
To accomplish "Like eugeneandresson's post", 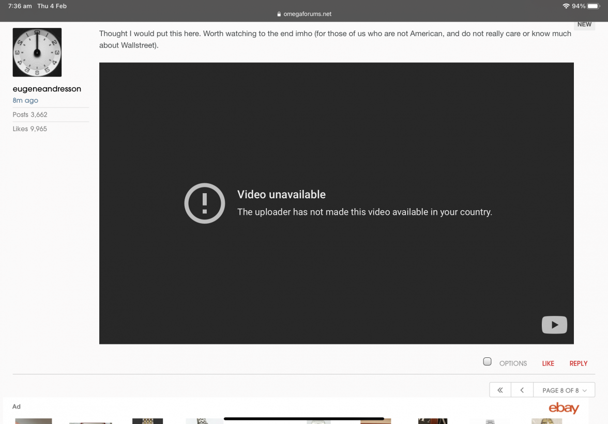I will point(548,364).
